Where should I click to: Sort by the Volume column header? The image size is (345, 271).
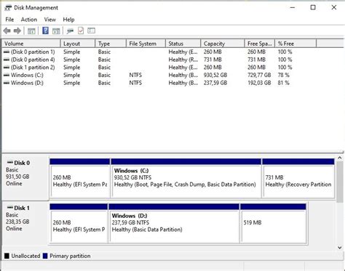(31, 44)
